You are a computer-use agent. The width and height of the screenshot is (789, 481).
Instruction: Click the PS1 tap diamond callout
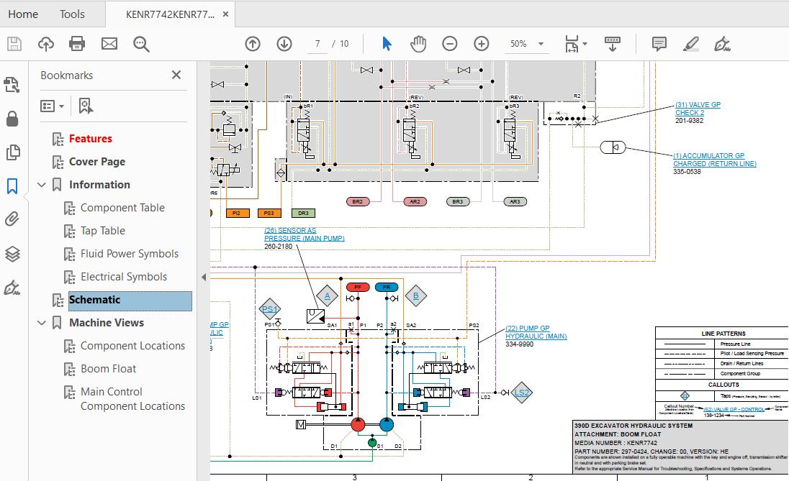click(269, 309)
